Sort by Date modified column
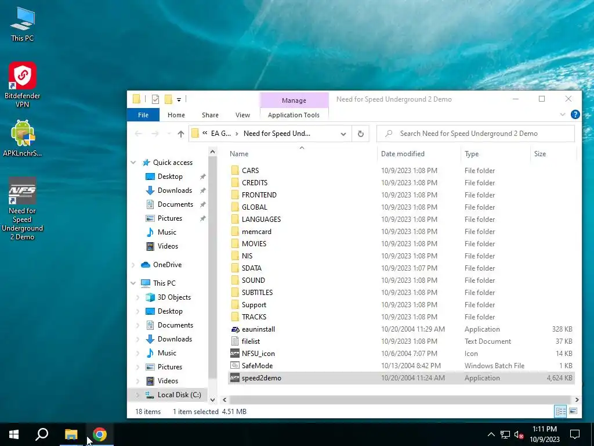Image resolution: width=594 pixels, height=446 pixels. [403, 153]
